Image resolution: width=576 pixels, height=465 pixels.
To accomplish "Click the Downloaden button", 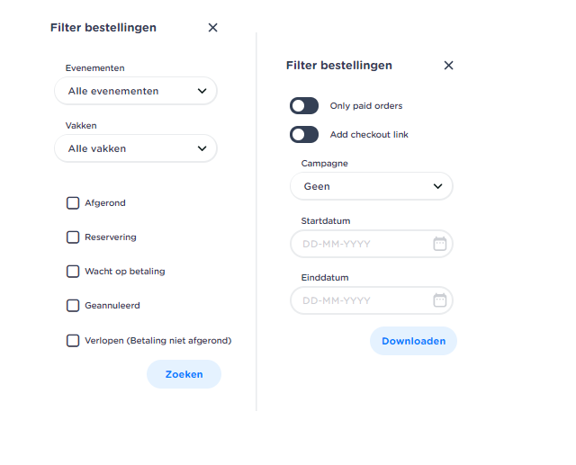I will point(413,341).
